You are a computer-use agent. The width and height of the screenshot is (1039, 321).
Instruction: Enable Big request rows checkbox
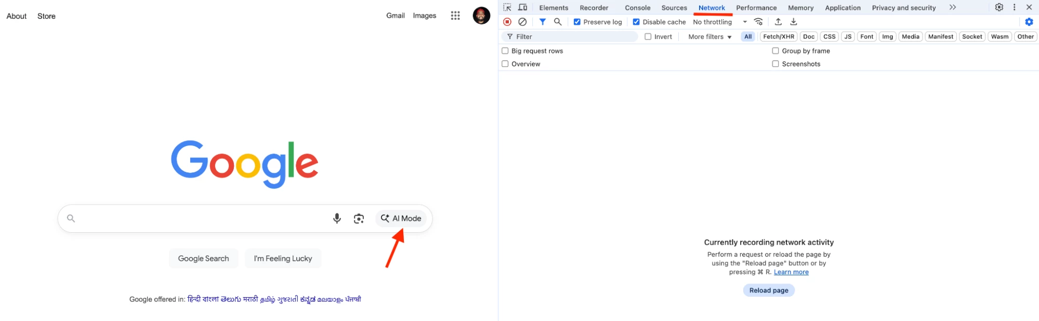pos(505,51)
